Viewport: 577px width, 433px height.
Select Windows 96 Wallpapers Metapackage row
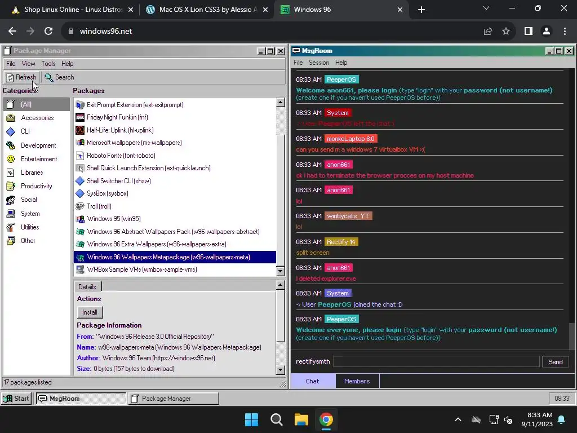(175, 257)
